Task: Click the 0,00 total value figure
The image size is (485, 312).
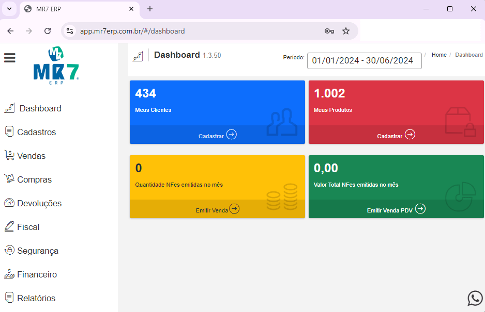Action: click(326, 168)
